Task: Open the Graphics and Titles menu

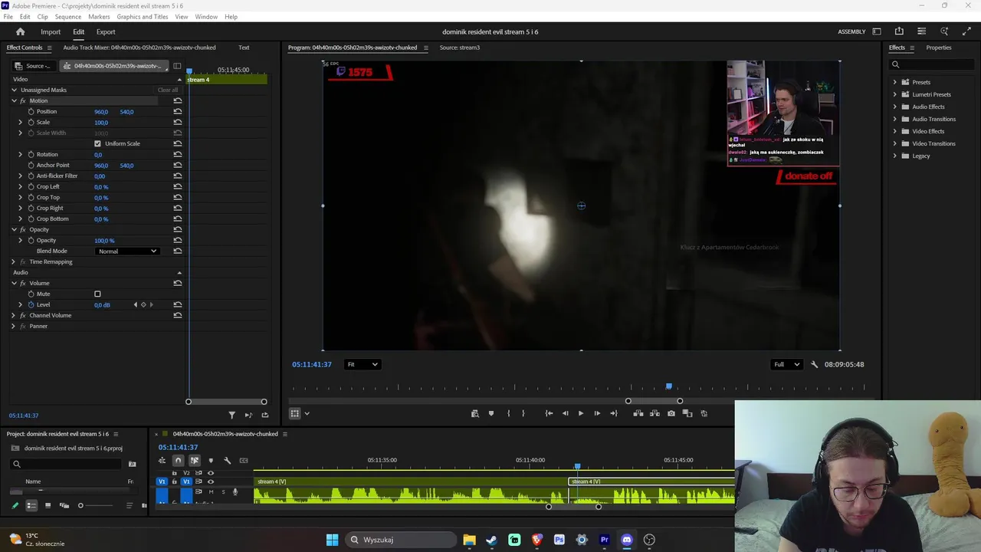Action: (x=143, y=16)
